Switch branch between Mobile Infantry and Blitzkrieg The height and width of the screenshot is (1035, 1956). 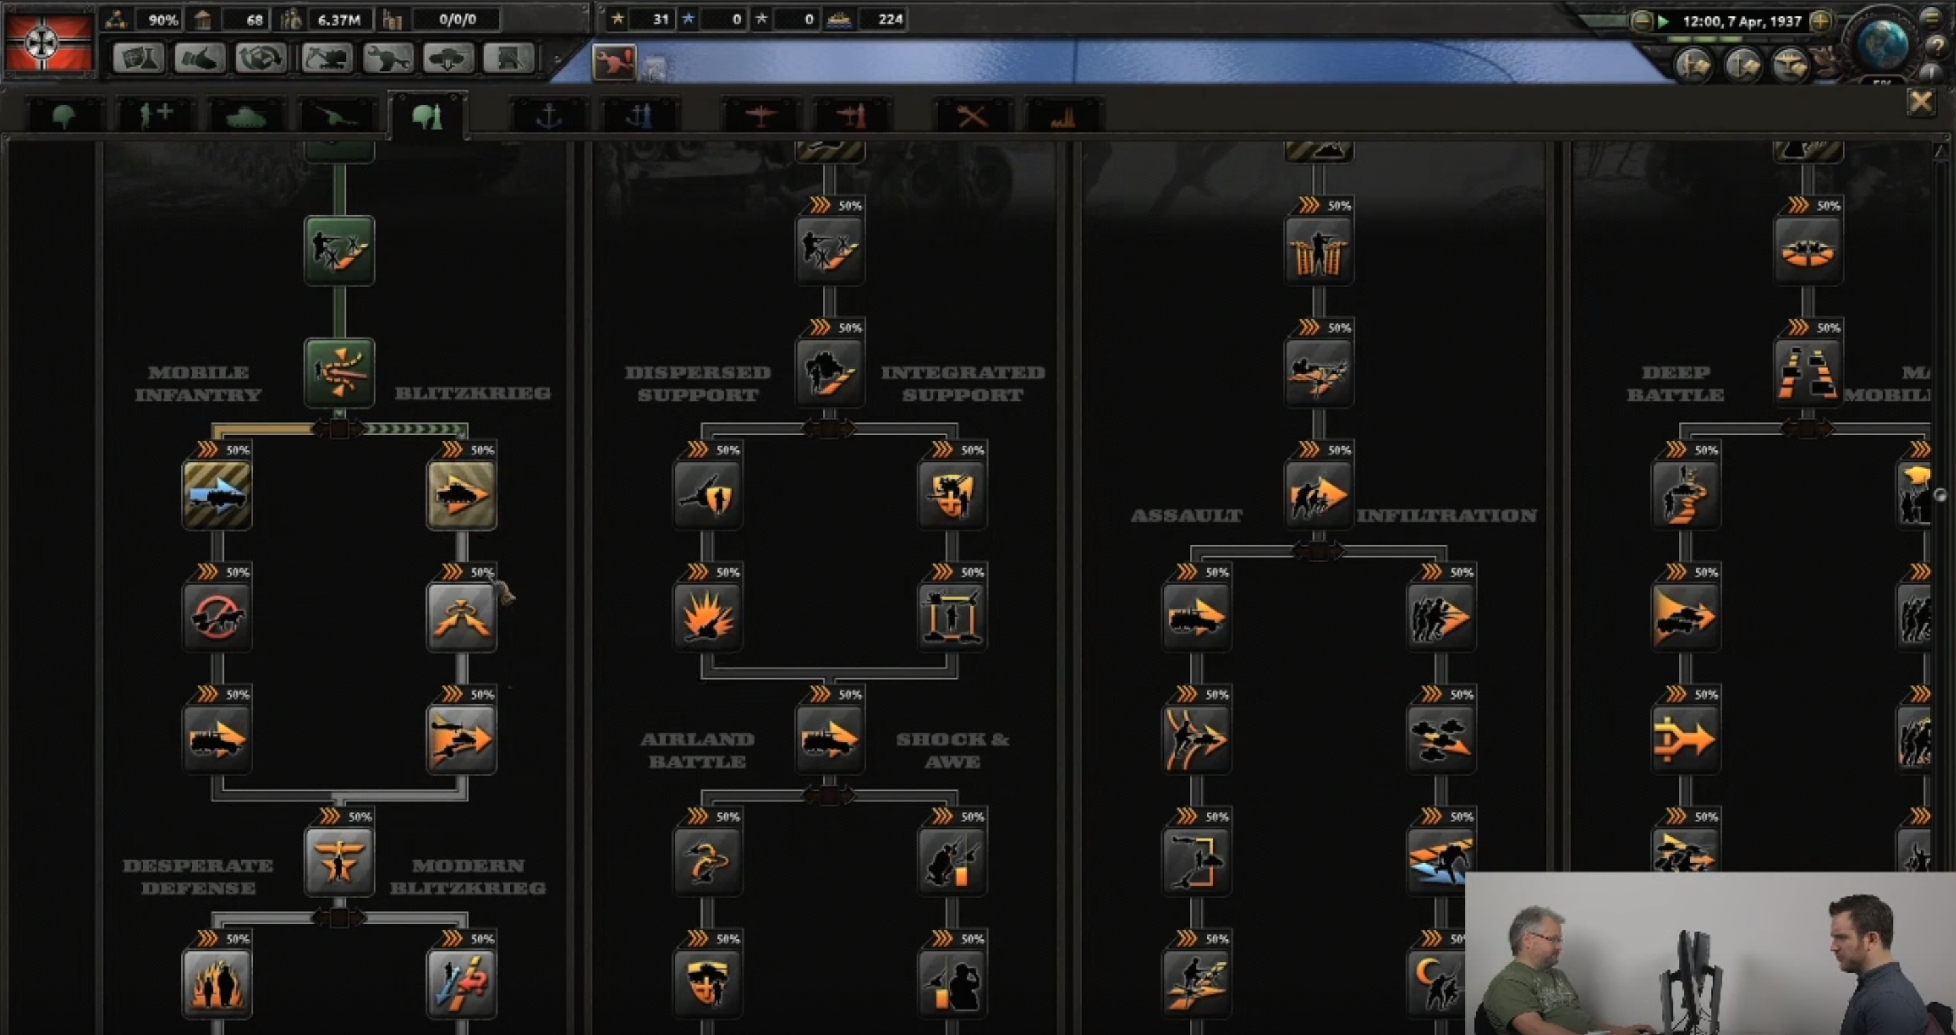pos(338,429)
